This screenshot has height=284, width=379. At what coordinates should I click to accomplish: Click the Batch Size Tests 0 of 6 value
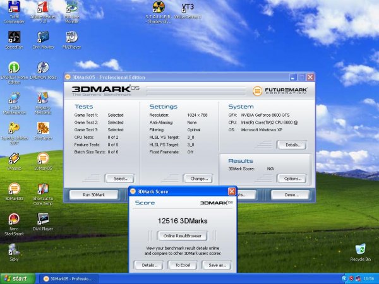coord(113,152)
